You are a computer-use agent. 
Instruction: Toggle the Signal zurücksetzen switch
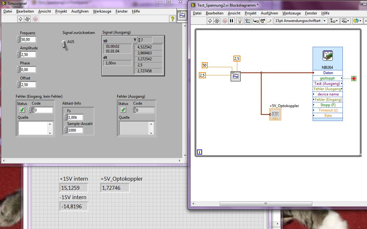click(64, 44)
